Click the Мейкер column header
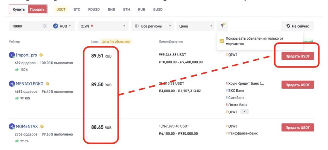Image resolution: width=328 pixels, height=150 pixels. (x=14, y=42)
